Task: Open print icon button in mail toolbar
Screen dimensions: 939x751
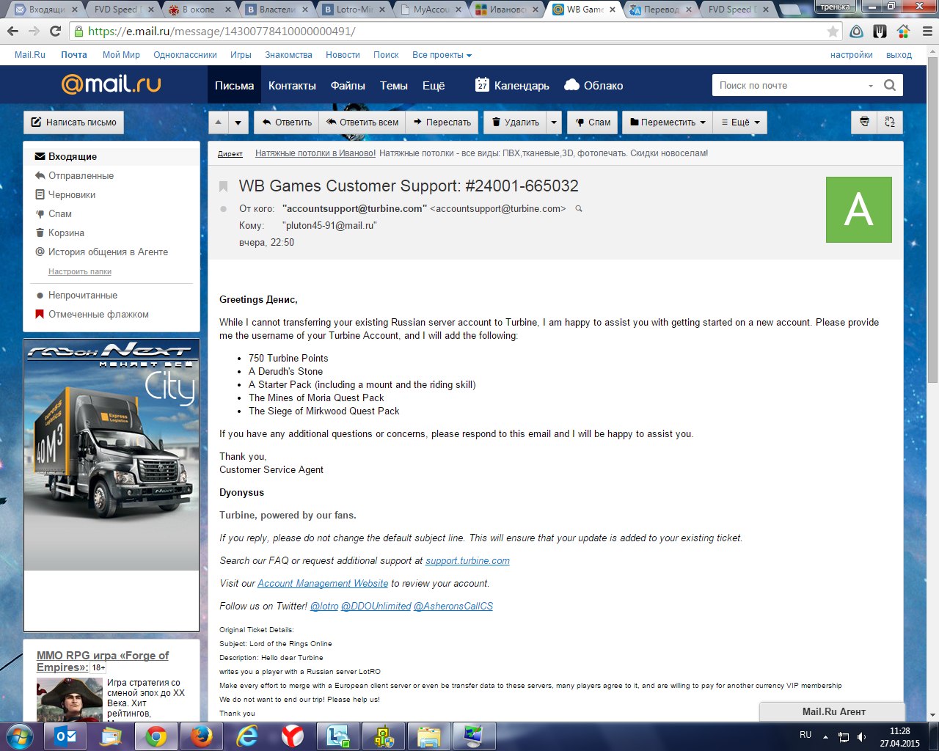Action: [x=864, y=122]
